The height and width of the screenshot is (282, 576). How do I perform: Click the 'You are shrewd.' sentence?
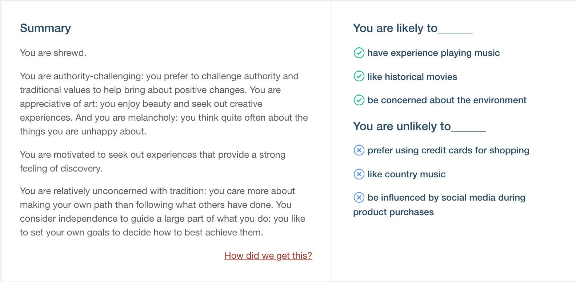(x=53, y=53)
